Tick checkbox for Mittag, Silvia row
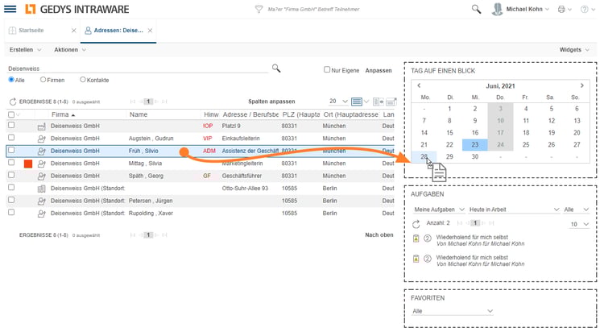The image size is (604, 332). click(11, 162)
